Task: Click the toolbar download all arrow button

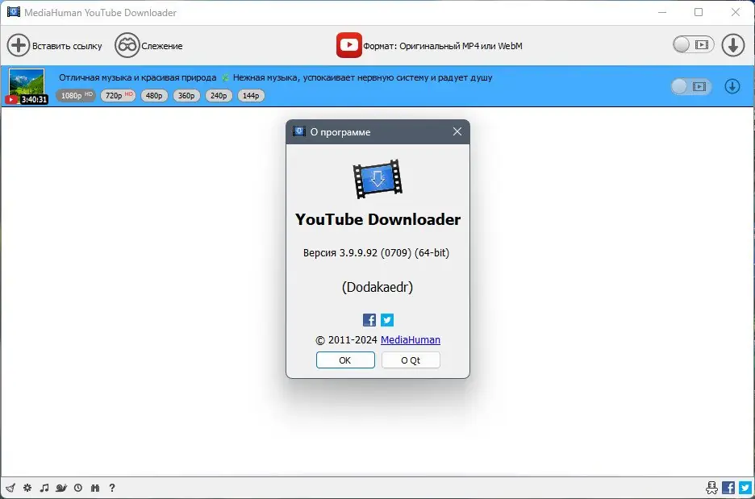Action: [733, 45]
